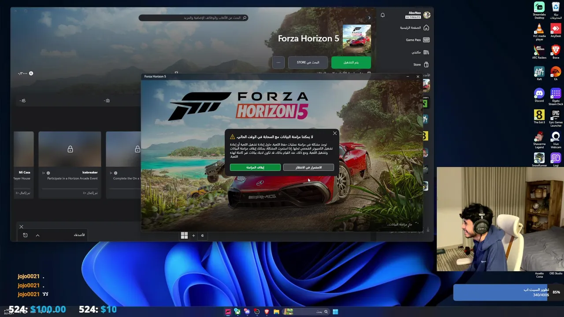This screenshot has height=317, width=564.
Task: Launch The Exit 8 desktop shortcut
Action: (539, 117)
